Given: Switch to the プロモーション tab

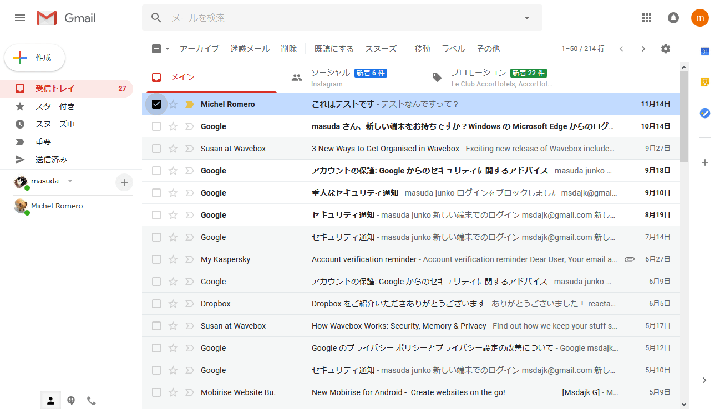Looking at the screenshot, I should point(491,78).
